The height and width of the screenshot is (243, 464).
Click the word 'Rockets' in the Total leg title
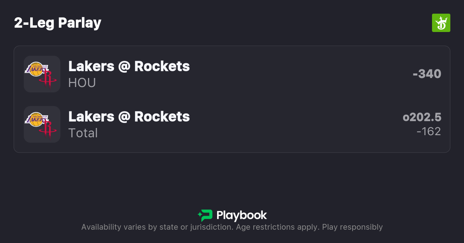162,117
